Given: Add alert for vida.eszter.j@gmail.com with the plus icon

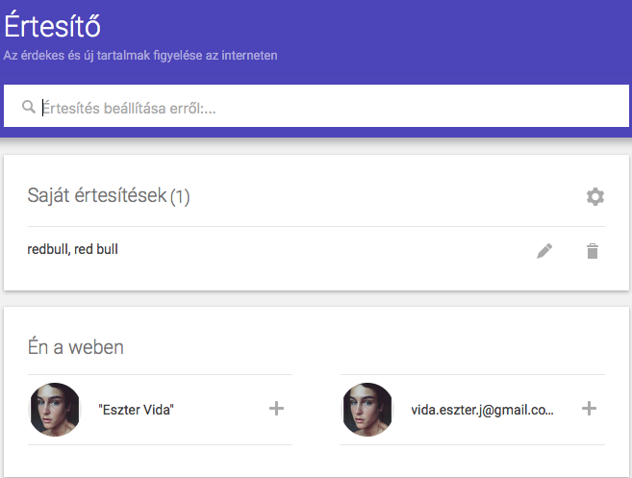Looking at the screenshot, I should pyautogui.click(x=590, y=409).
